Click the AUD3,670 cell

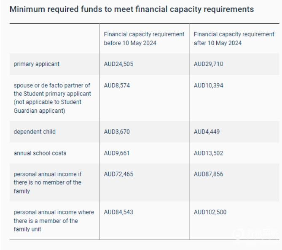pos(117,132)
